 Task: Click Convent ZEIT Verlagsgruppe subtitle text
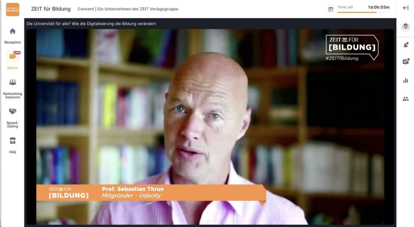[x=128, y=9]
